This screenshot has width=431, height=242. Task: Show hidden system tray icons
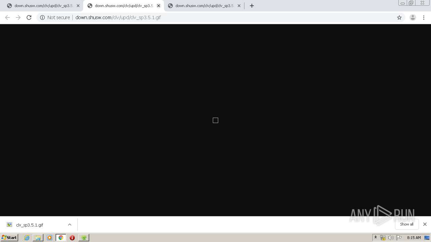point(375,238)
